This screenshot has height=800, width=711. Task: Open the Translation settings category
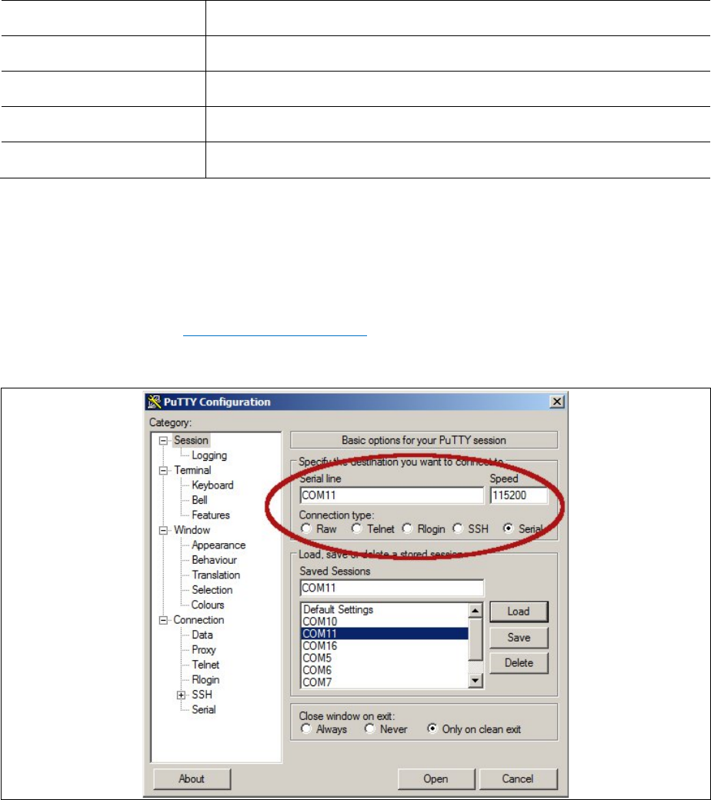click(216, 575)
